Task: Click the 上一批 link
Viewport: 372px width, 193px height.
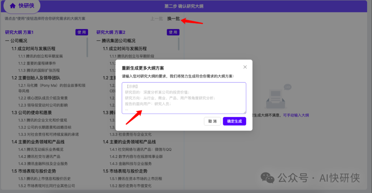Action: pyautogui.click(x=157, y=19)
